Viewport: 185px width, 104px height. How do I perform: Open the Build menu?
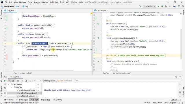click(51, 2)
